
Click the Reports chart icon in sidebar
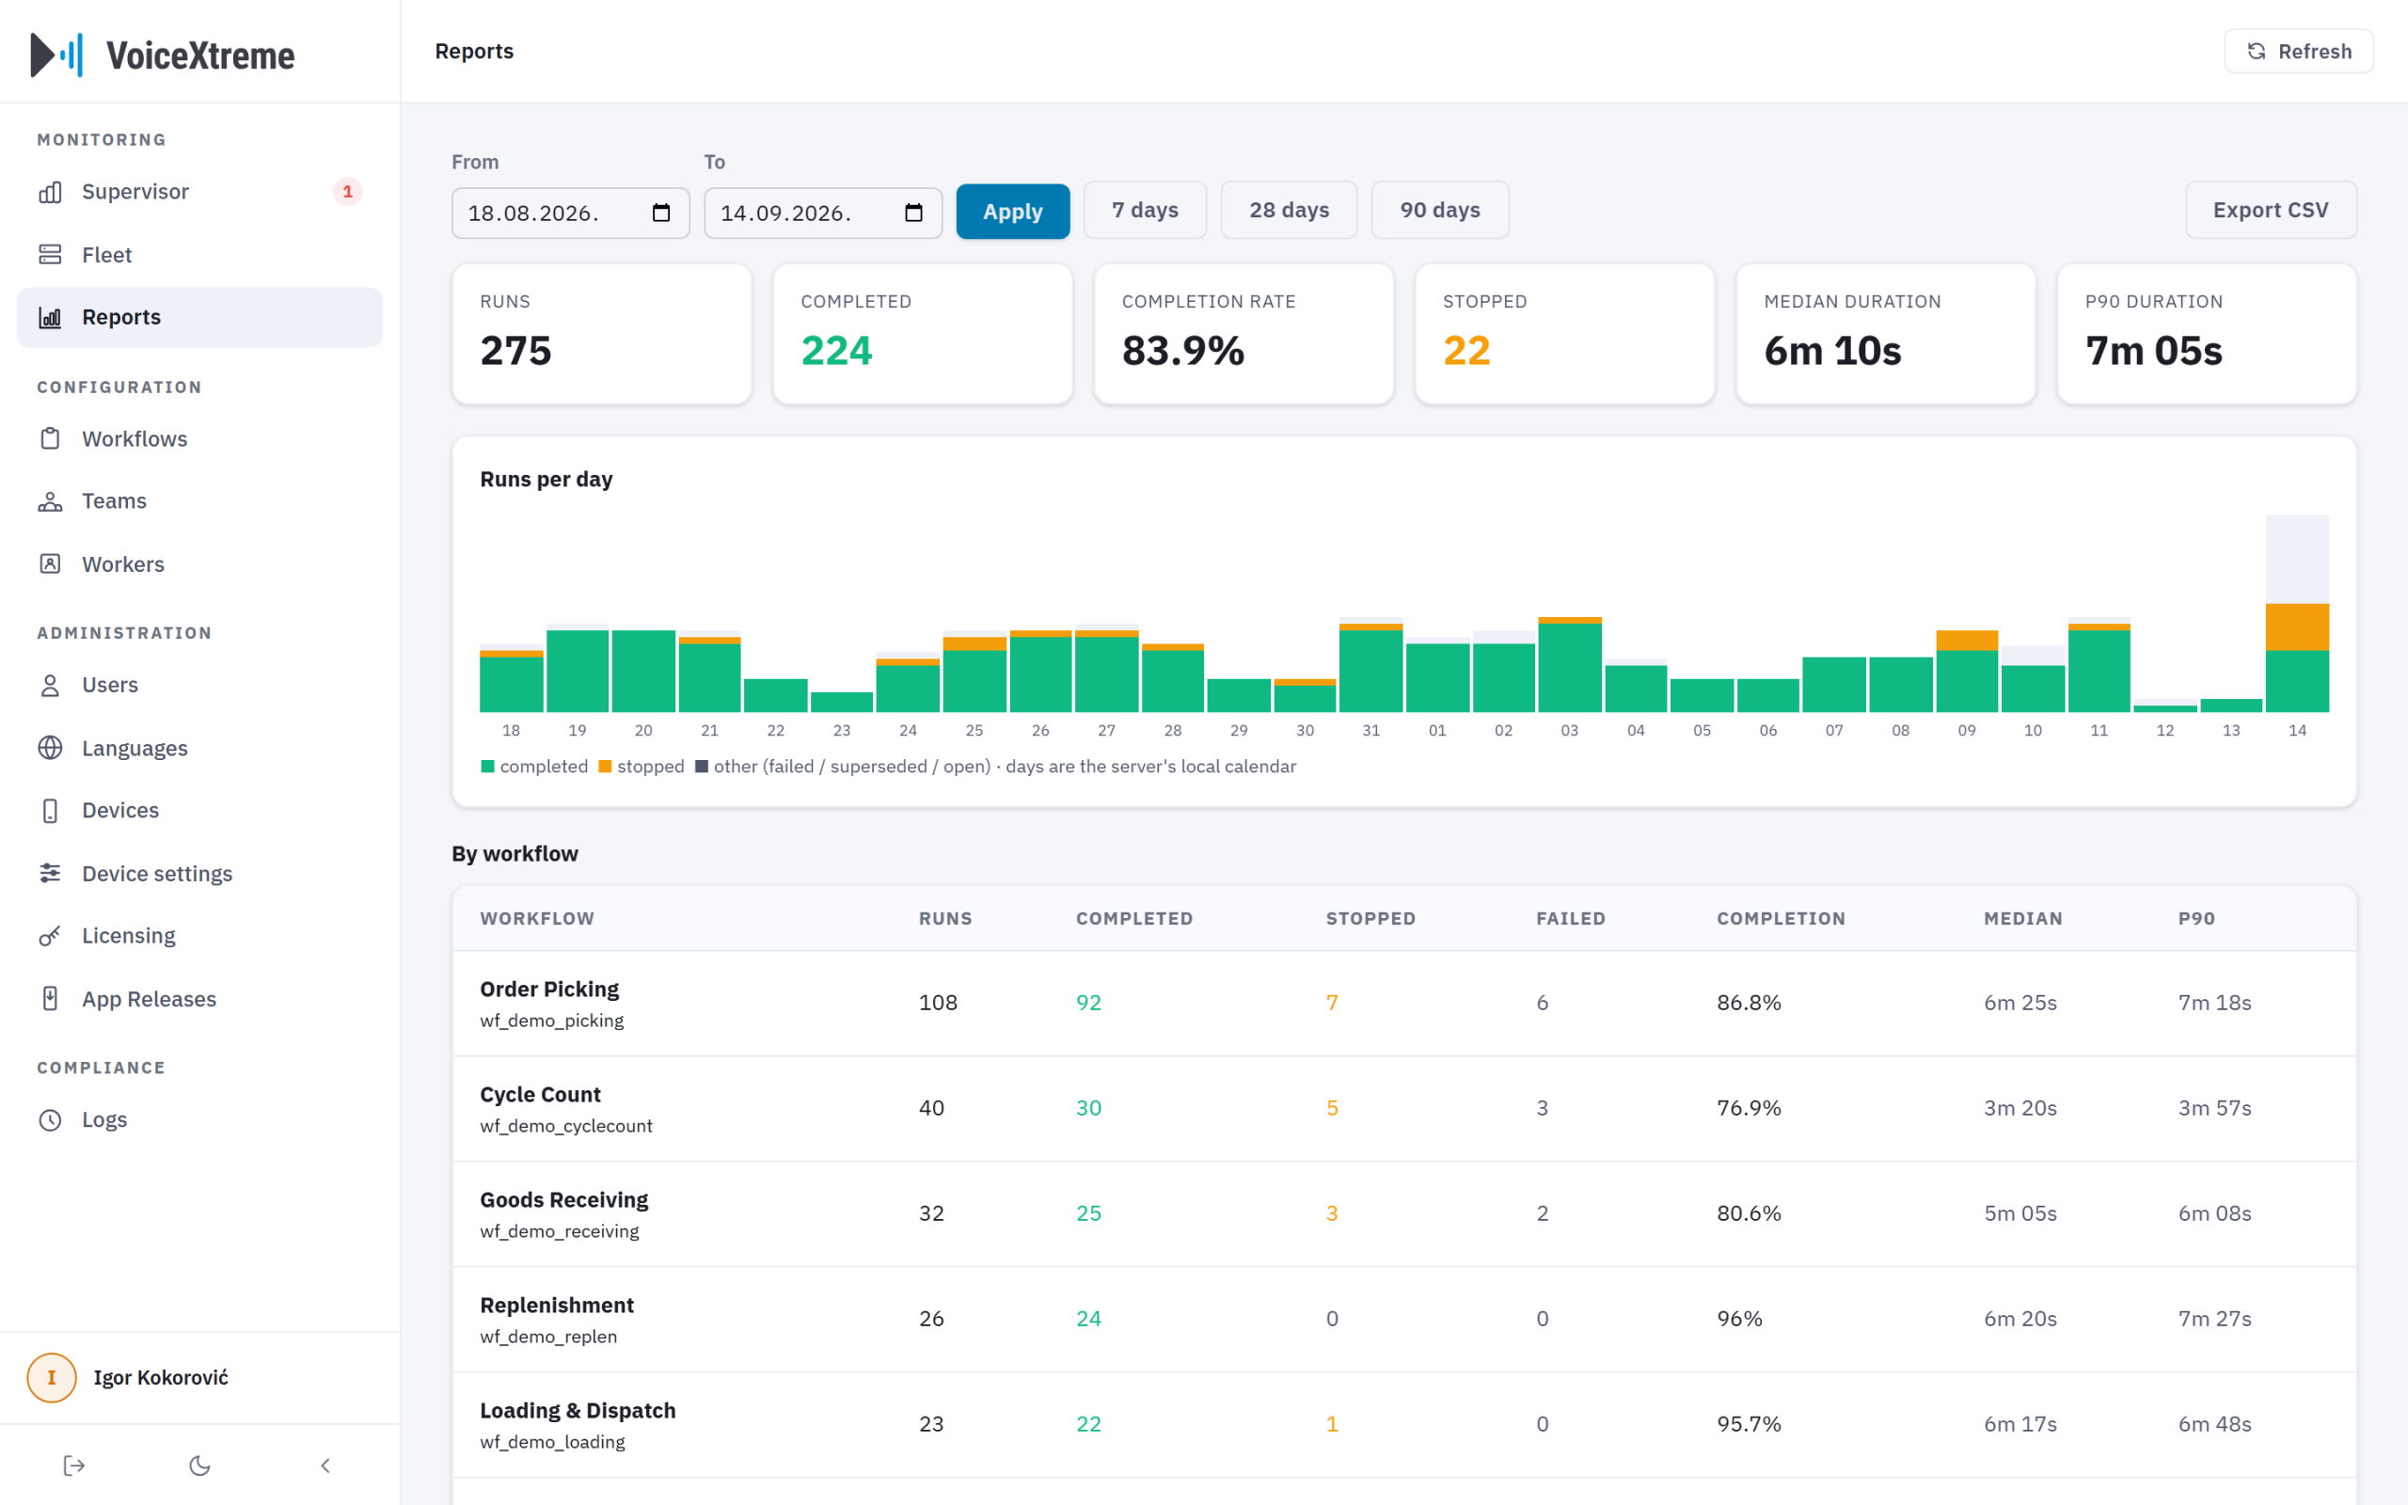[x=50, y=318]
